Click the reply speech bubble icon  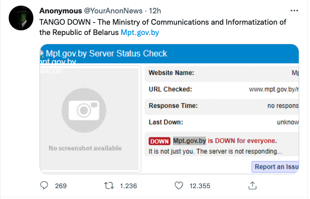44,186
